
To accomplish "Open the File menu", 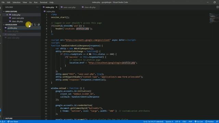I will [3, 2].
